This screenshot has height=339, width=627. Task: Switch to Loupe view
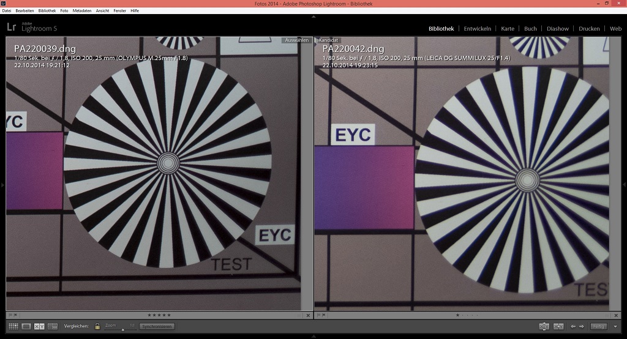tap(26, 326)
